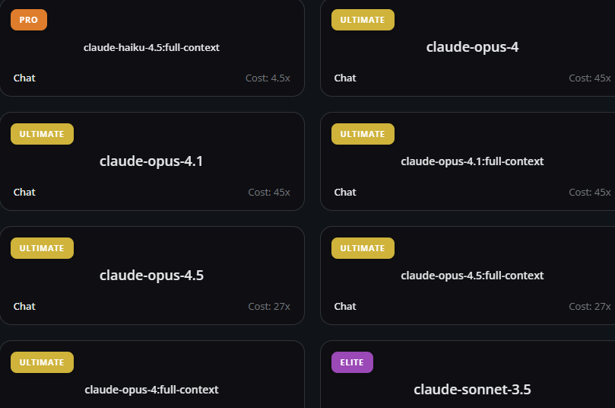Click ULTIMATE badge above claude-opus-4.5:full-context

point(363,248)
